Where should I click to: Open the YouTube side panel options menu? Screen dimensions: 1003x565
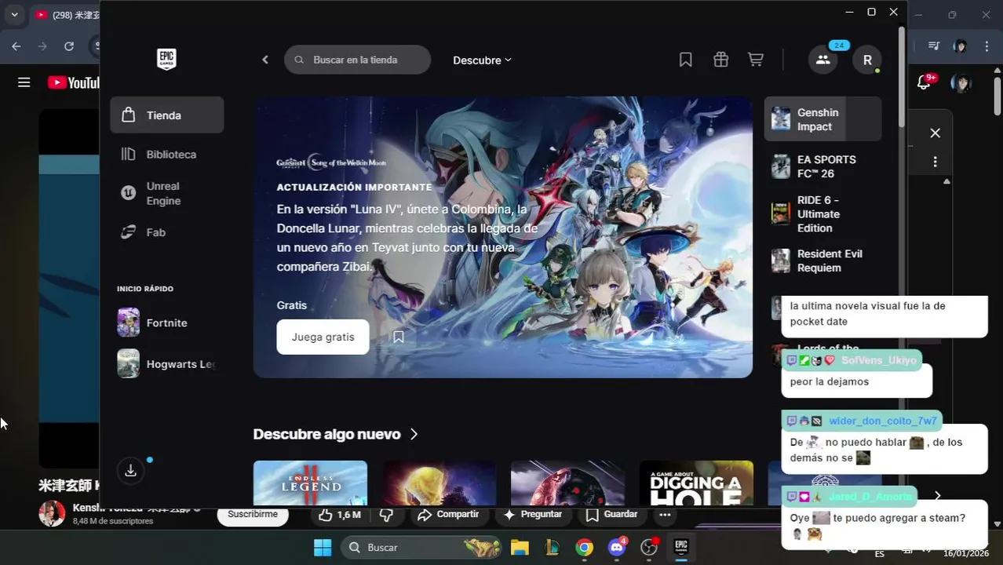(935, 162)
